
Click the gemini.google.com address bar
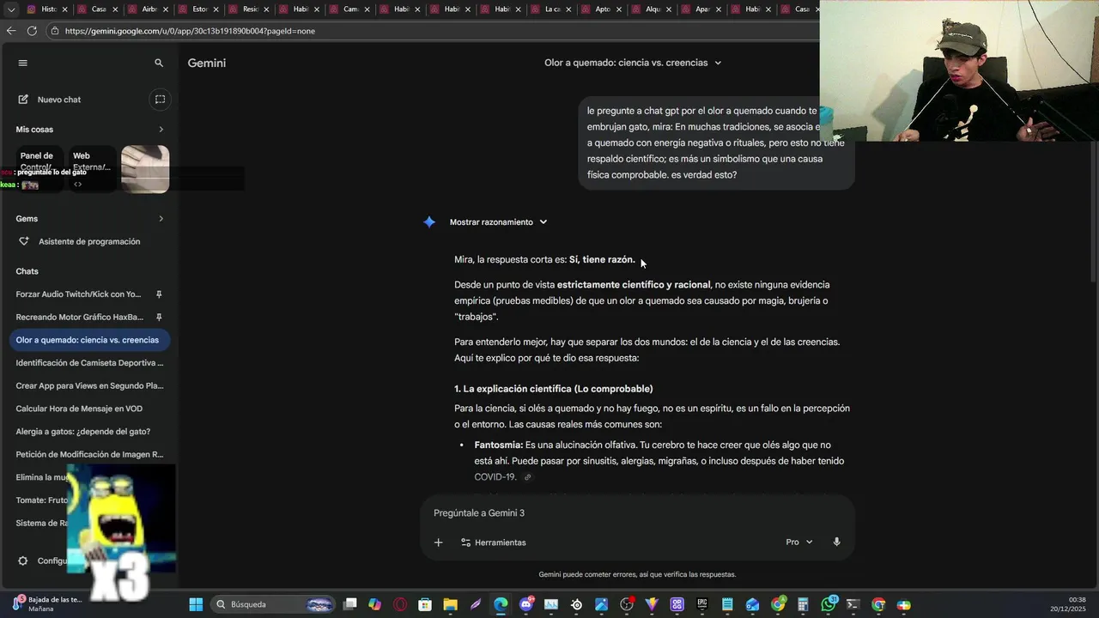pos(429,31)
